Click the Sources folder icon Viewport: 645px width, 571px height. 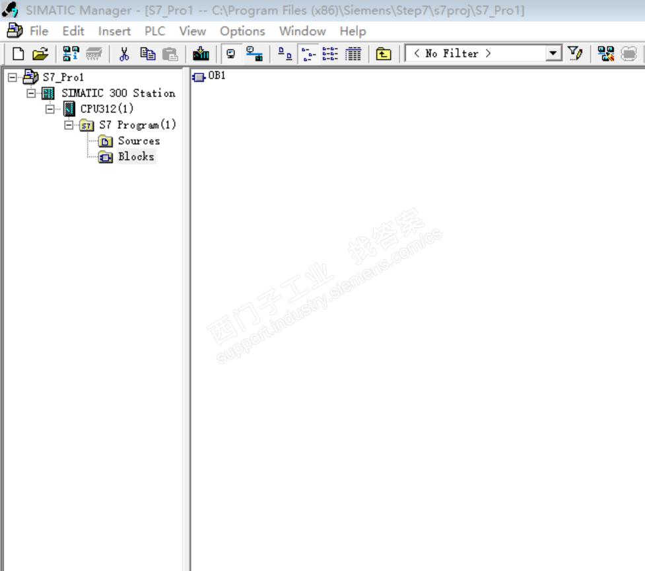coord(106,141)
